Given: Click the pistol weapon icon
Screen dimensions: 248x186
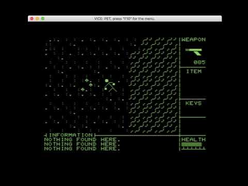Looking at the screenshot, I should click(193, 52).
